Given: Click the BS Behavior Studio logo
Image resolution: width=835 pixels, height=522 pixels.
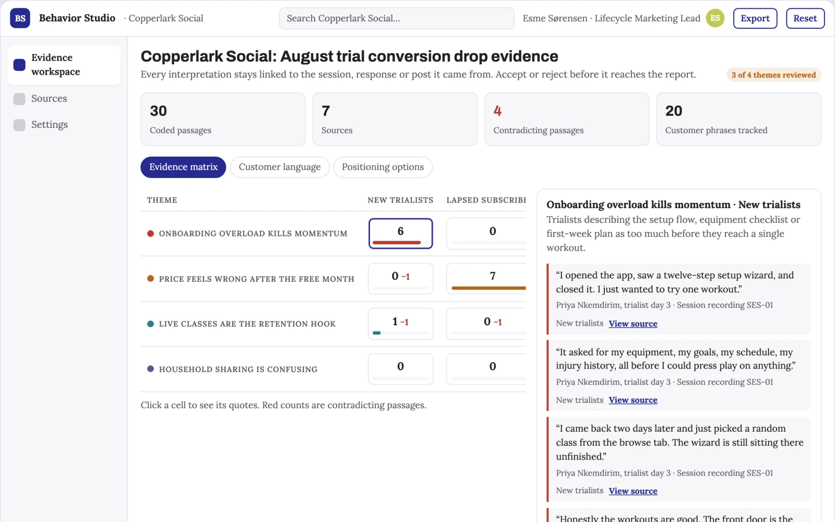Looking at the screenshot, I should (20, 18).
